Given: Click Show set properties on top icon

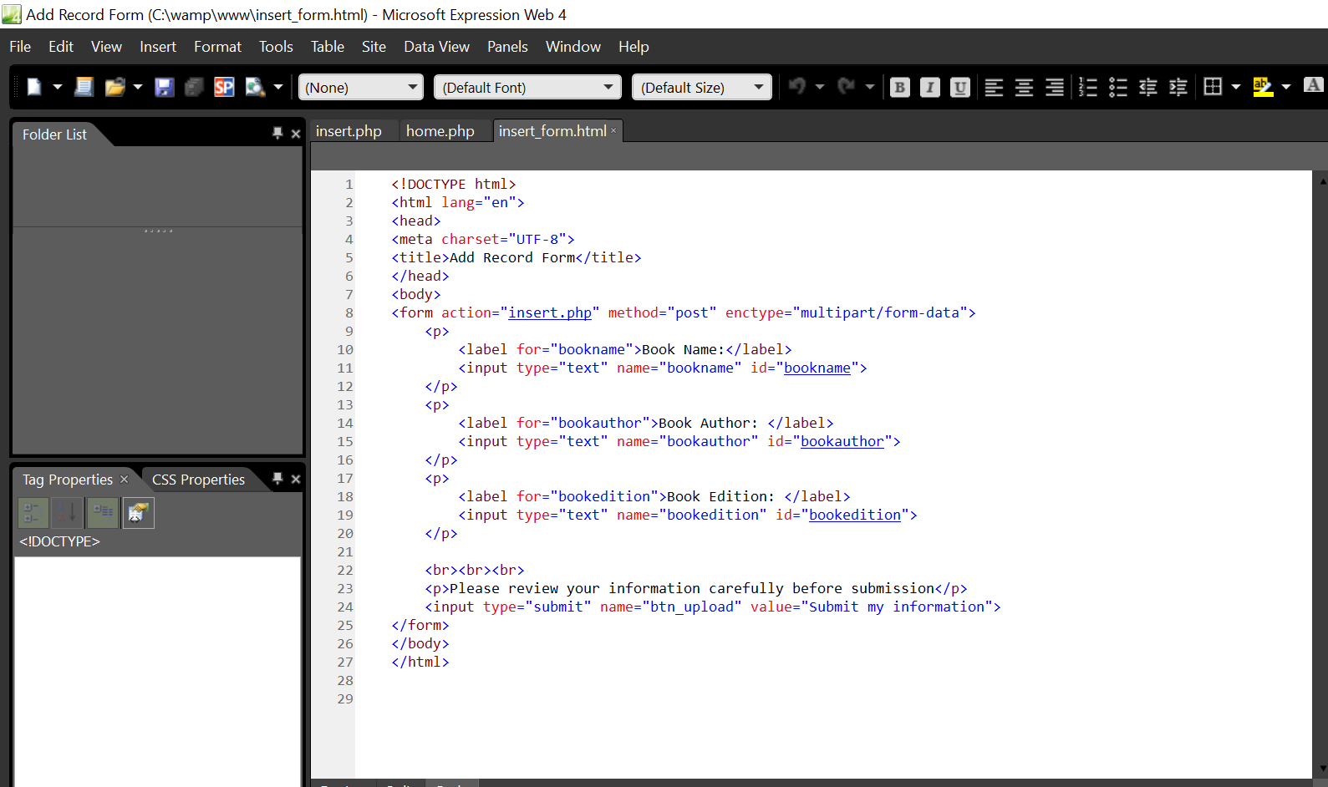Looking at the screenshot, I should 104,512.
